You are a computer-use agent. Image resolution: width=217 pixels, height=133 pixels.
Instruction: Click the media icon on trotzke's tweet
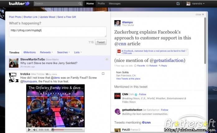[103, 74]
